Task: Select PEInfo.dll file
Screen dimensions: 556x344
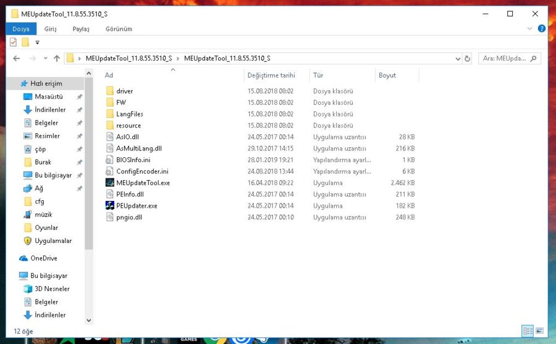Action: pyautogui.click(x=130, y=194)
